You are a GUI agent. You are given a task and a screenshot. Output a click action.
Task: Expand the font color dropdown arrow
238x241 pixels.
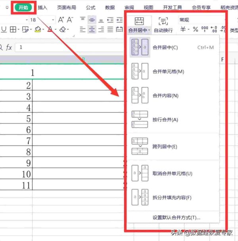(56, 29)
